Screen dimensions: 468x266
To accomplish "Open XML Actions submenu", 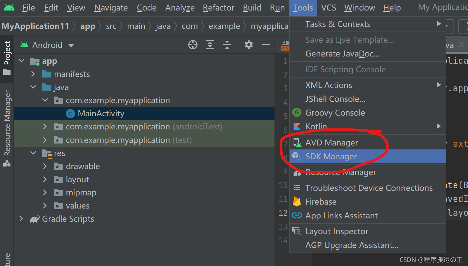I will coord(368,85).
